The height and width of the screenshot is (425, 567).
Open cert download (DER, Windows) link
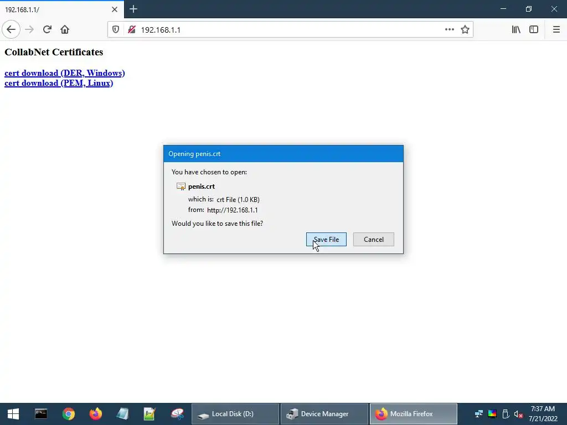pyautogui.click(x=65, y=73)
